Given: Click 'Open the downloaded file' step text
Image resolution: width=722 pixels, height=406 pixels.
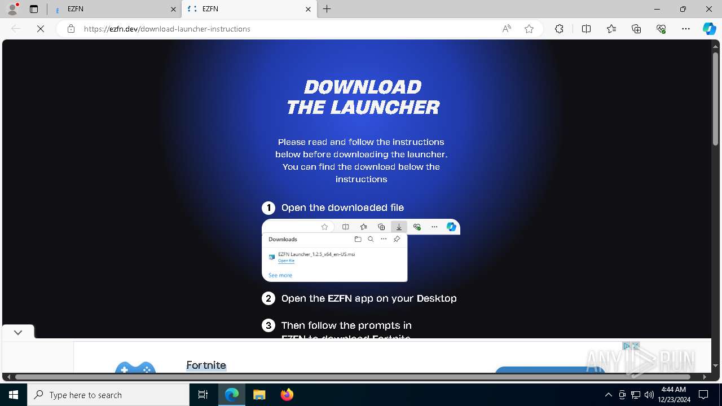Looking at the screenshot, I should pyautogui.click(x=342, y=208).
